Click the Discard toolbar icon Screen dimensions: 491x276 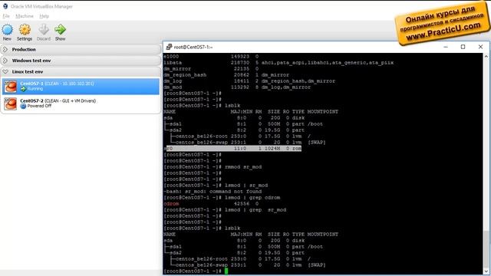44,30
